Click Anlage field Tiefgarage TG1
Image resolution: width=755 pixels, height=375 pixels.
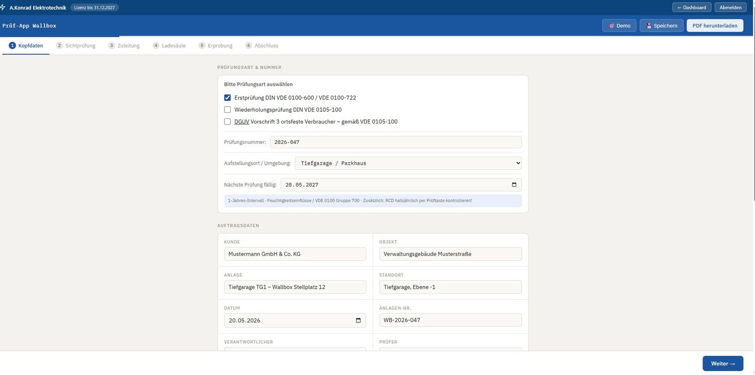pyautogui.click(x=295, y=287)
